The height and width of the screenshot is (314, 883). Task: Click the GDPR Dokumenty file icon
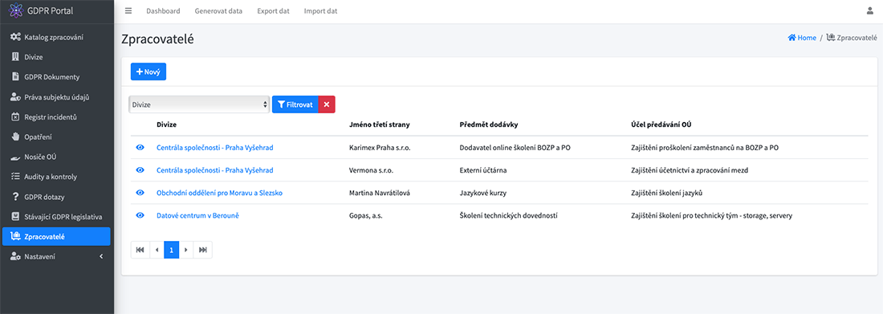click(16, 76)
